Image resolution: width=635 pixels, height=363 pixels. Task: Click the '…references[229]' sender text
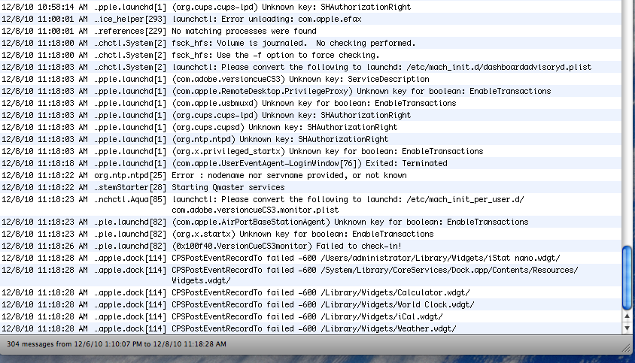tap(130, 31)
